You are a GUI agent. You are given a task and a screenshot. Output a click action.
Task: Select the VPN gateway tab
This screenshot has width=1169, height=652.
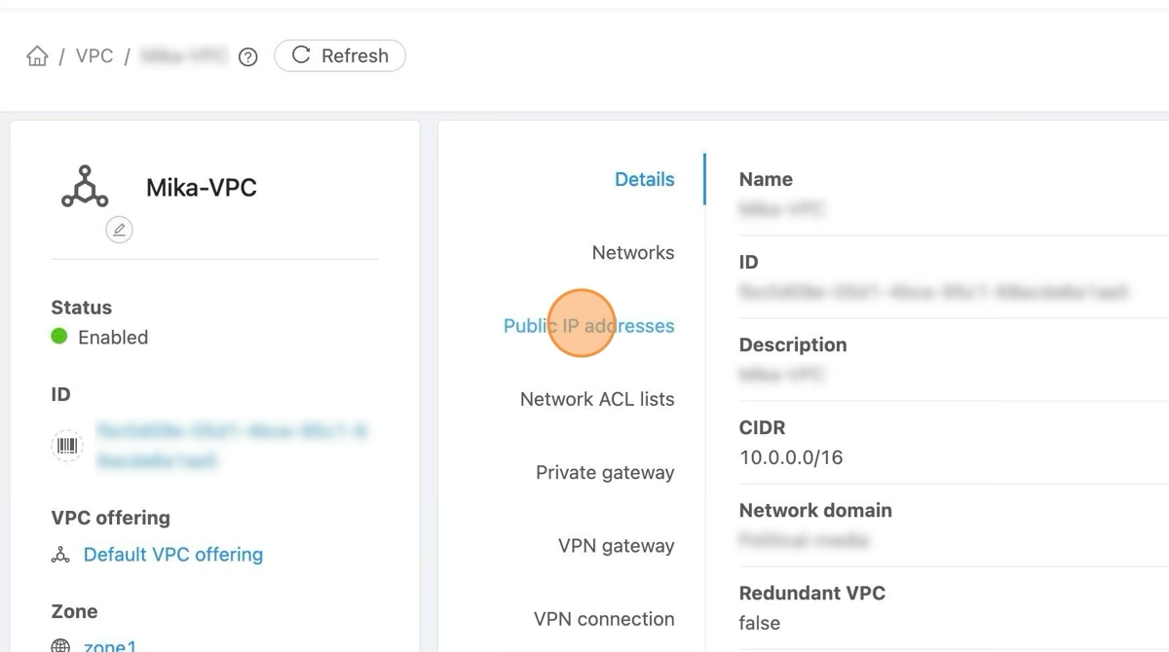[x=616, y=545]
